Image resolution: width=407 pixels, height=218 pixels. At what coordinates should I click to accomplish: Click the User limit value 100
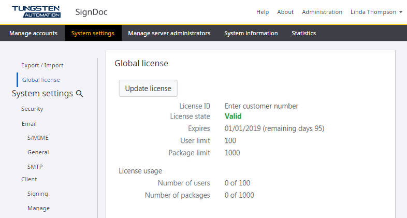(x=230, y=141)
